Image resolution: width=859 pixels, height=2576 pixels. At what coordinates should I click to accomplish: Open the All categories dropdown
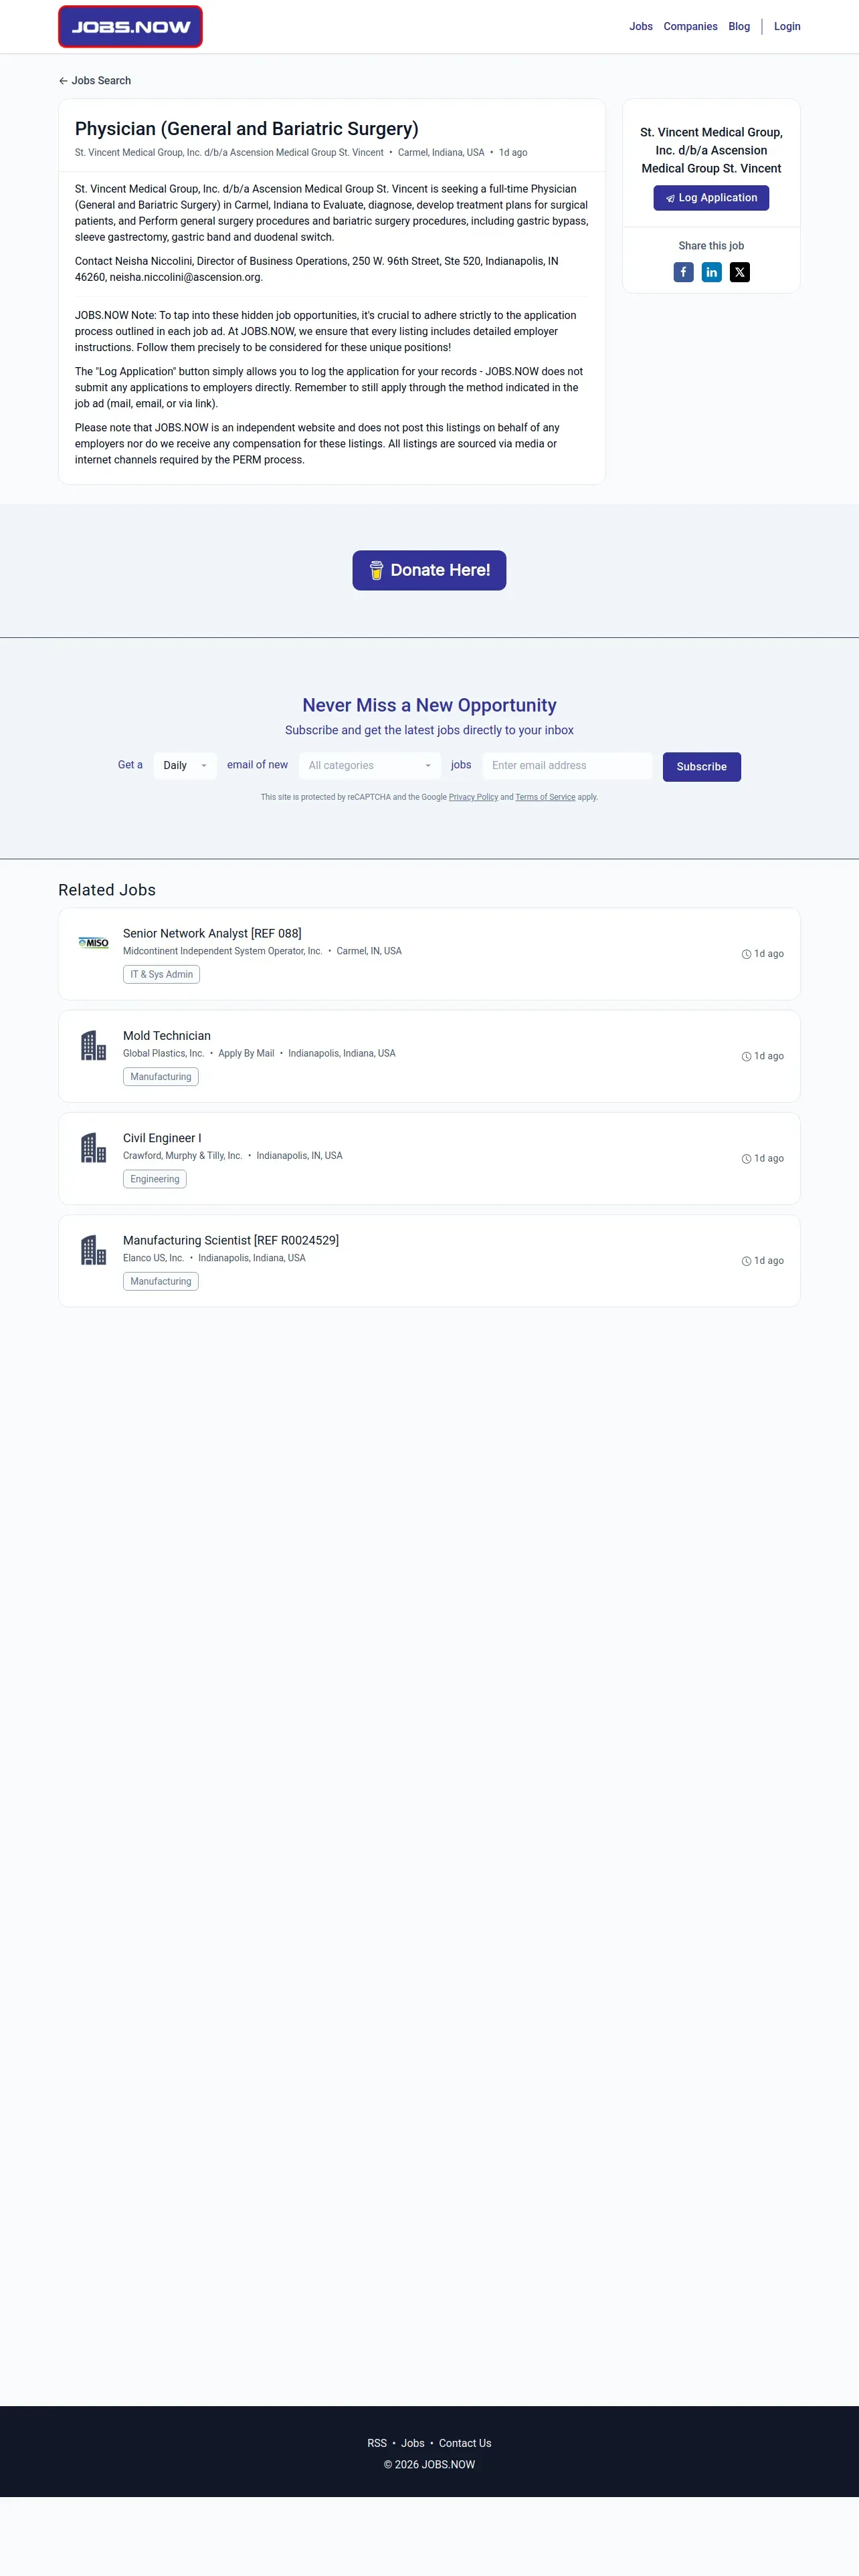pyautogui.click(x=369, y=766)
